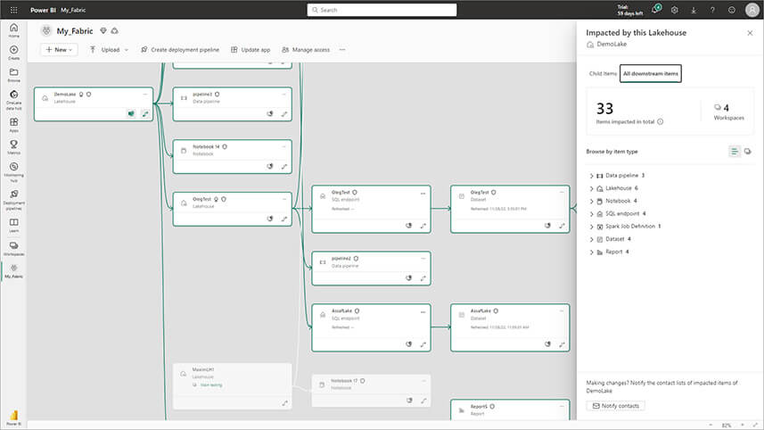Expand Spark Job Definition group
The height and width of the screenshot is (430, 764).
592,227
